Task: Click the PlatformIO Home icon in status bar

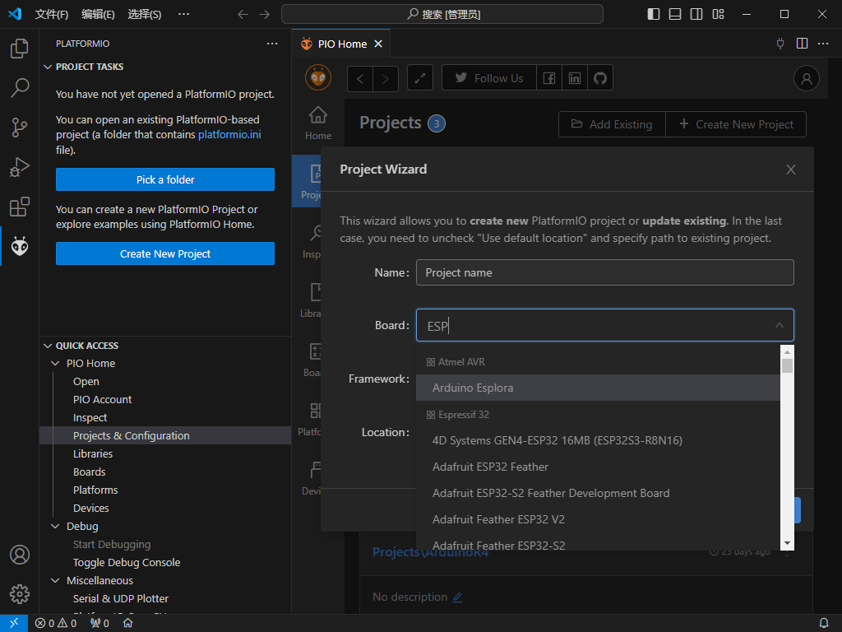Action: (127, 623)
